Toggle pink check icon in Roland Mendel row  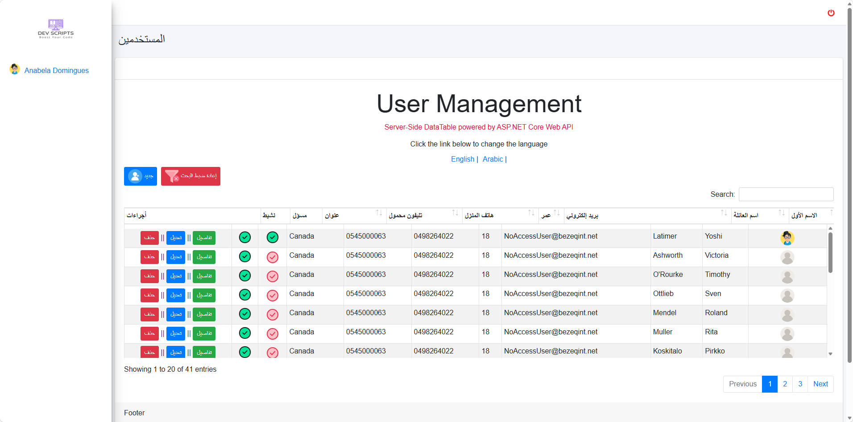273,315
